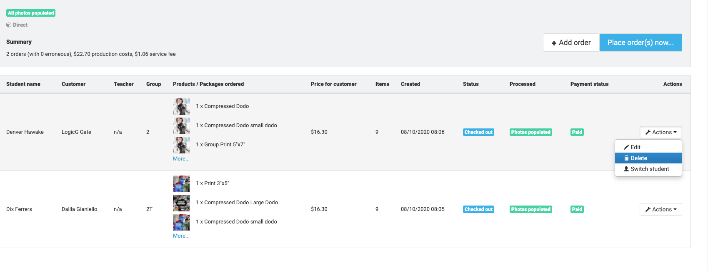The height and width of the screenshot is (271, 708).
Task: Click the Items column header
Action: [x=382, y=84]
